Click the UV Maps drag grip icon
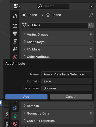The width and height of the screenshot is (96, 127). click(x=90, y=49)
